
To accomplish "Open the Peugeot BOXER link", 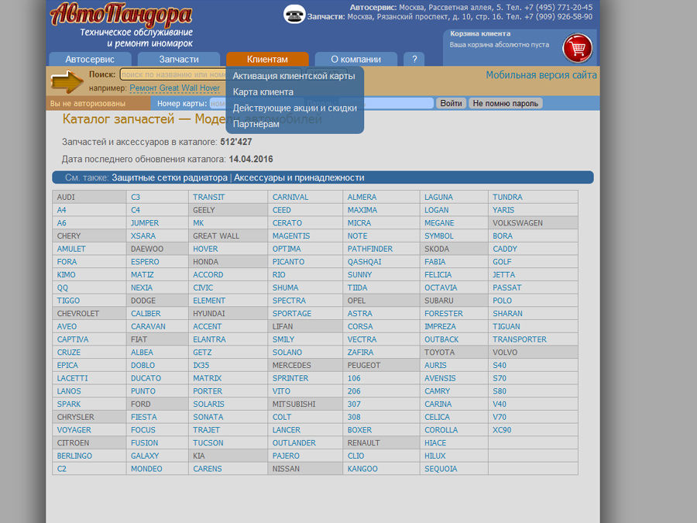I will [x=359, y=430].
